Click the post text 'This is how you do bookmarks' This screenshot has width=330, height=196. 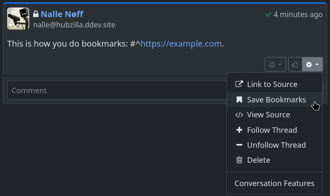67,44
